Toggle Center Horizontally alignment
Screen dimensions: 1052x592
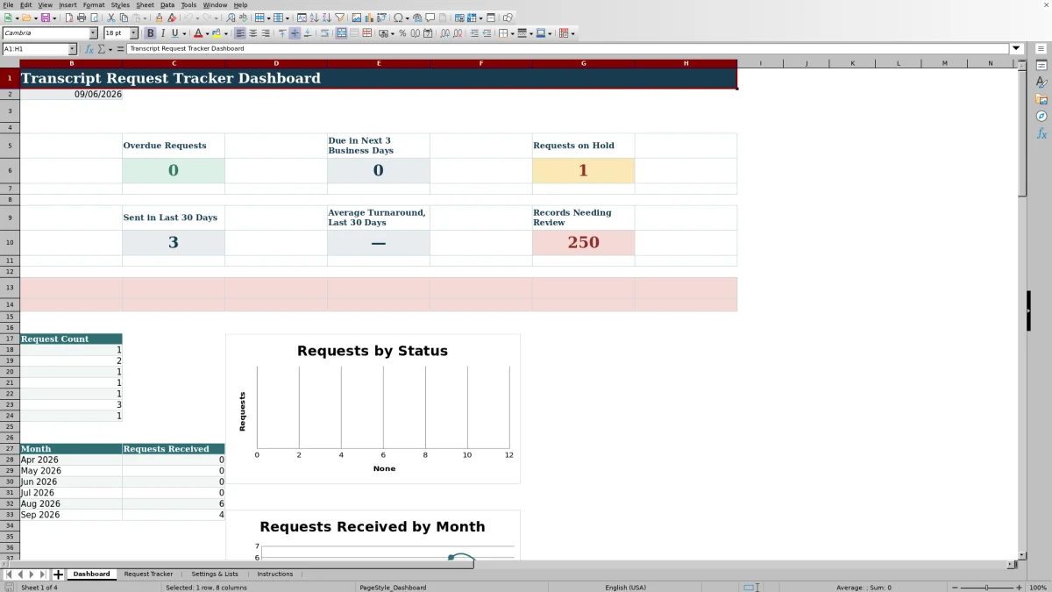(x=252, y=33)
